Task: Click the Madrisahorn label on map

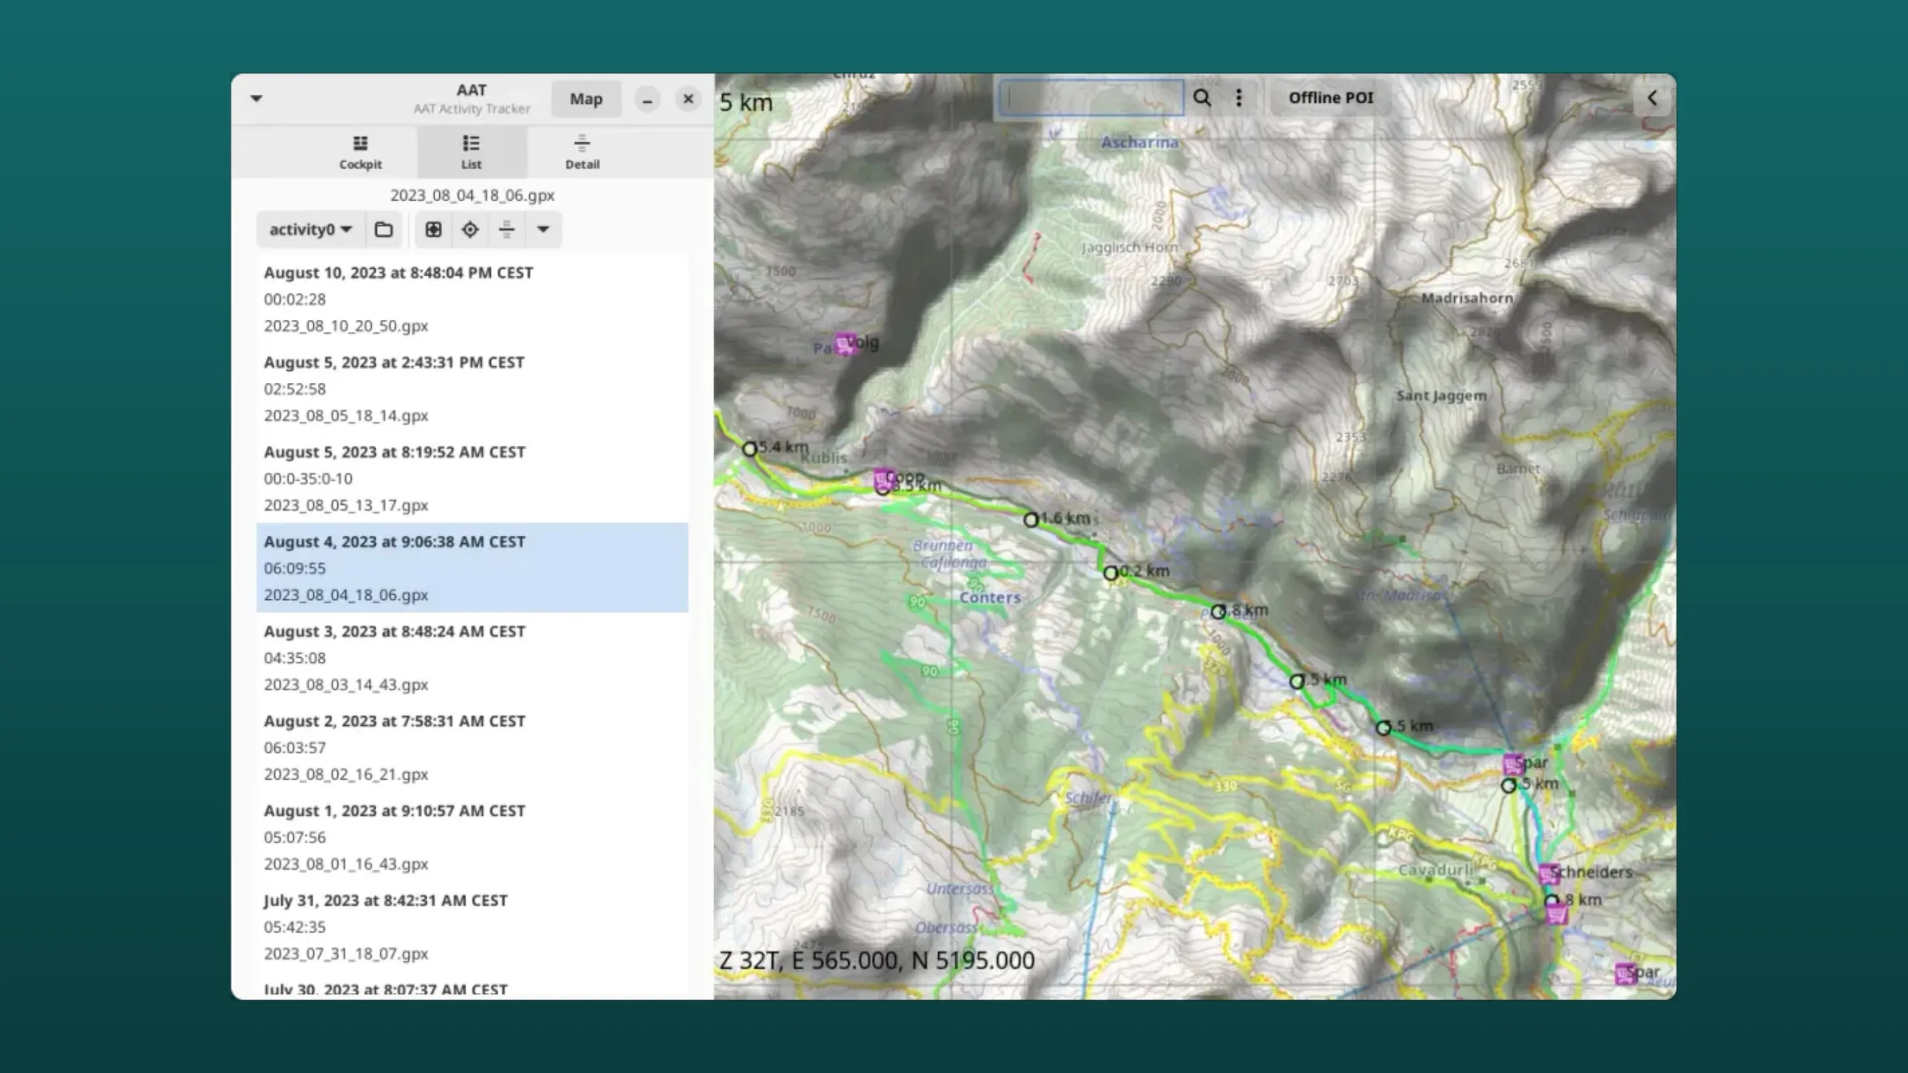Action: 1467,297
